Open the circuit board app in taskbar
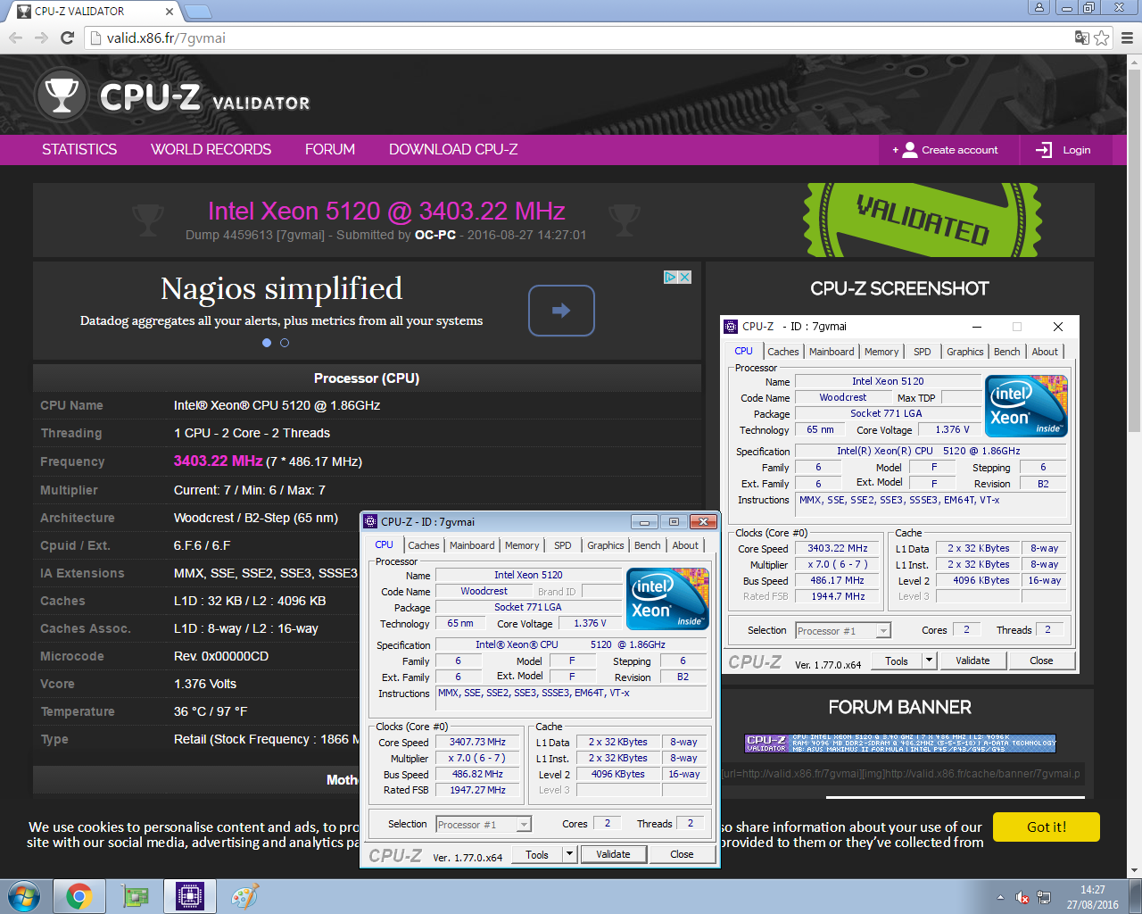Viewport: 1142px width, 914px height. 135,896
